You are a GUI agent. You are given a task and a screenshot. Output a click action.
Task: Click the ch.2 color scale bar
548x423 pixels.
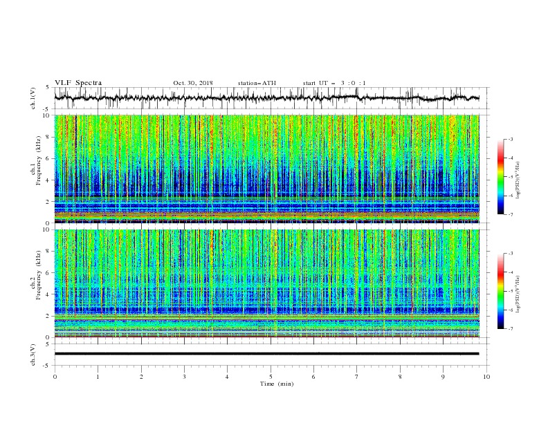pos(500,291)
